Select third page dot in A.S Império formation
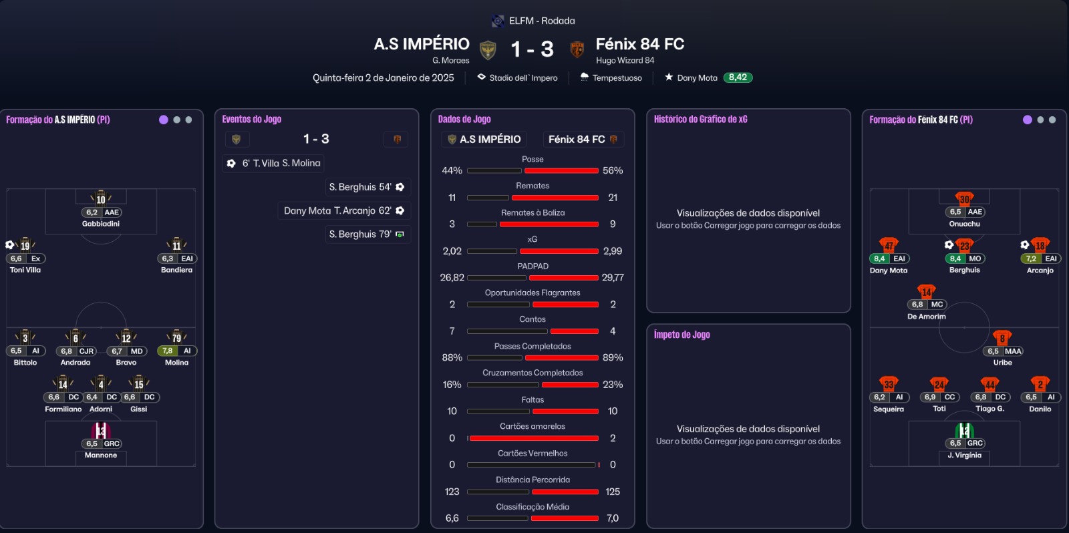The width and height of the screenshot is (1069, 533). tap(188, 120)
